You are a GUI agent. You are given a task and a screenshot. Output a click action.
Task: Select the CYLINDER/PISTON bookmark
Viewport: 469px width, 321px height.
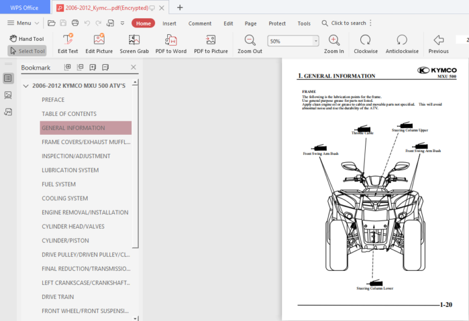pyautogui.click(x=65, y=240)
